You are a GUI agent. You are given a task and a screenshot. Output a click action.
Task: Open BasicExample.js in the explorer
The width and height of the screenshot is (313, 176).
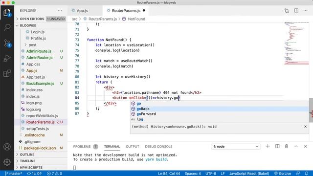[x=40, y=84]
